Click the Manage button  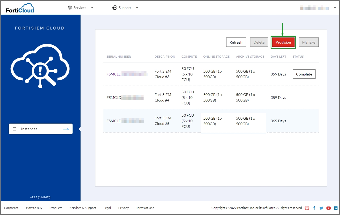(308, 42)
